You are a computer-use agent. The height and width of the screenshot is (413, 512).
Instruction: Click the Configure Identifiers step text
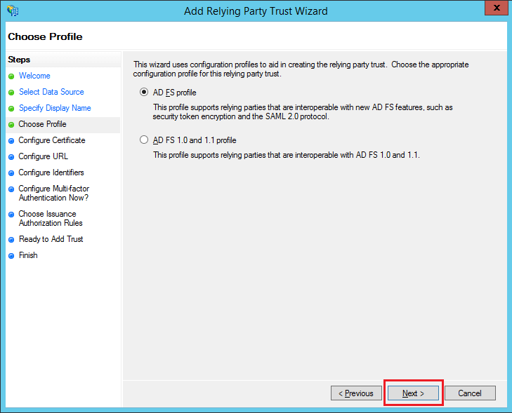pos(51,172)
